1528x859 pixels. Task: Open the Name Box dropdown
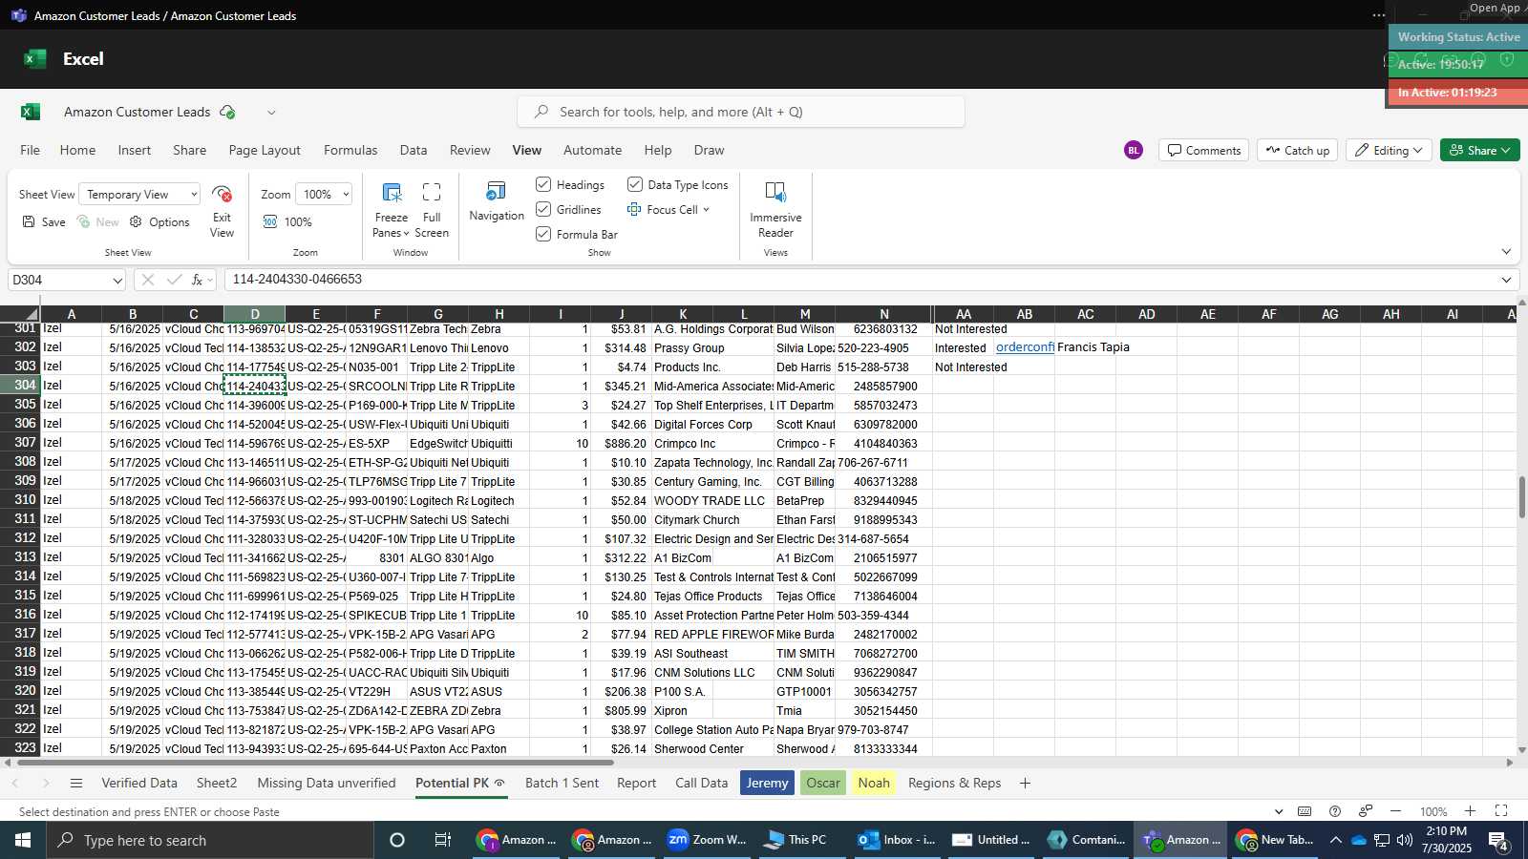(x=117, y=281)
